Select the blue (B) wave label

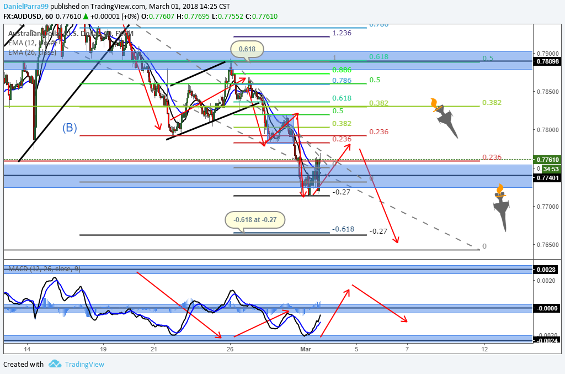[70, 128]
